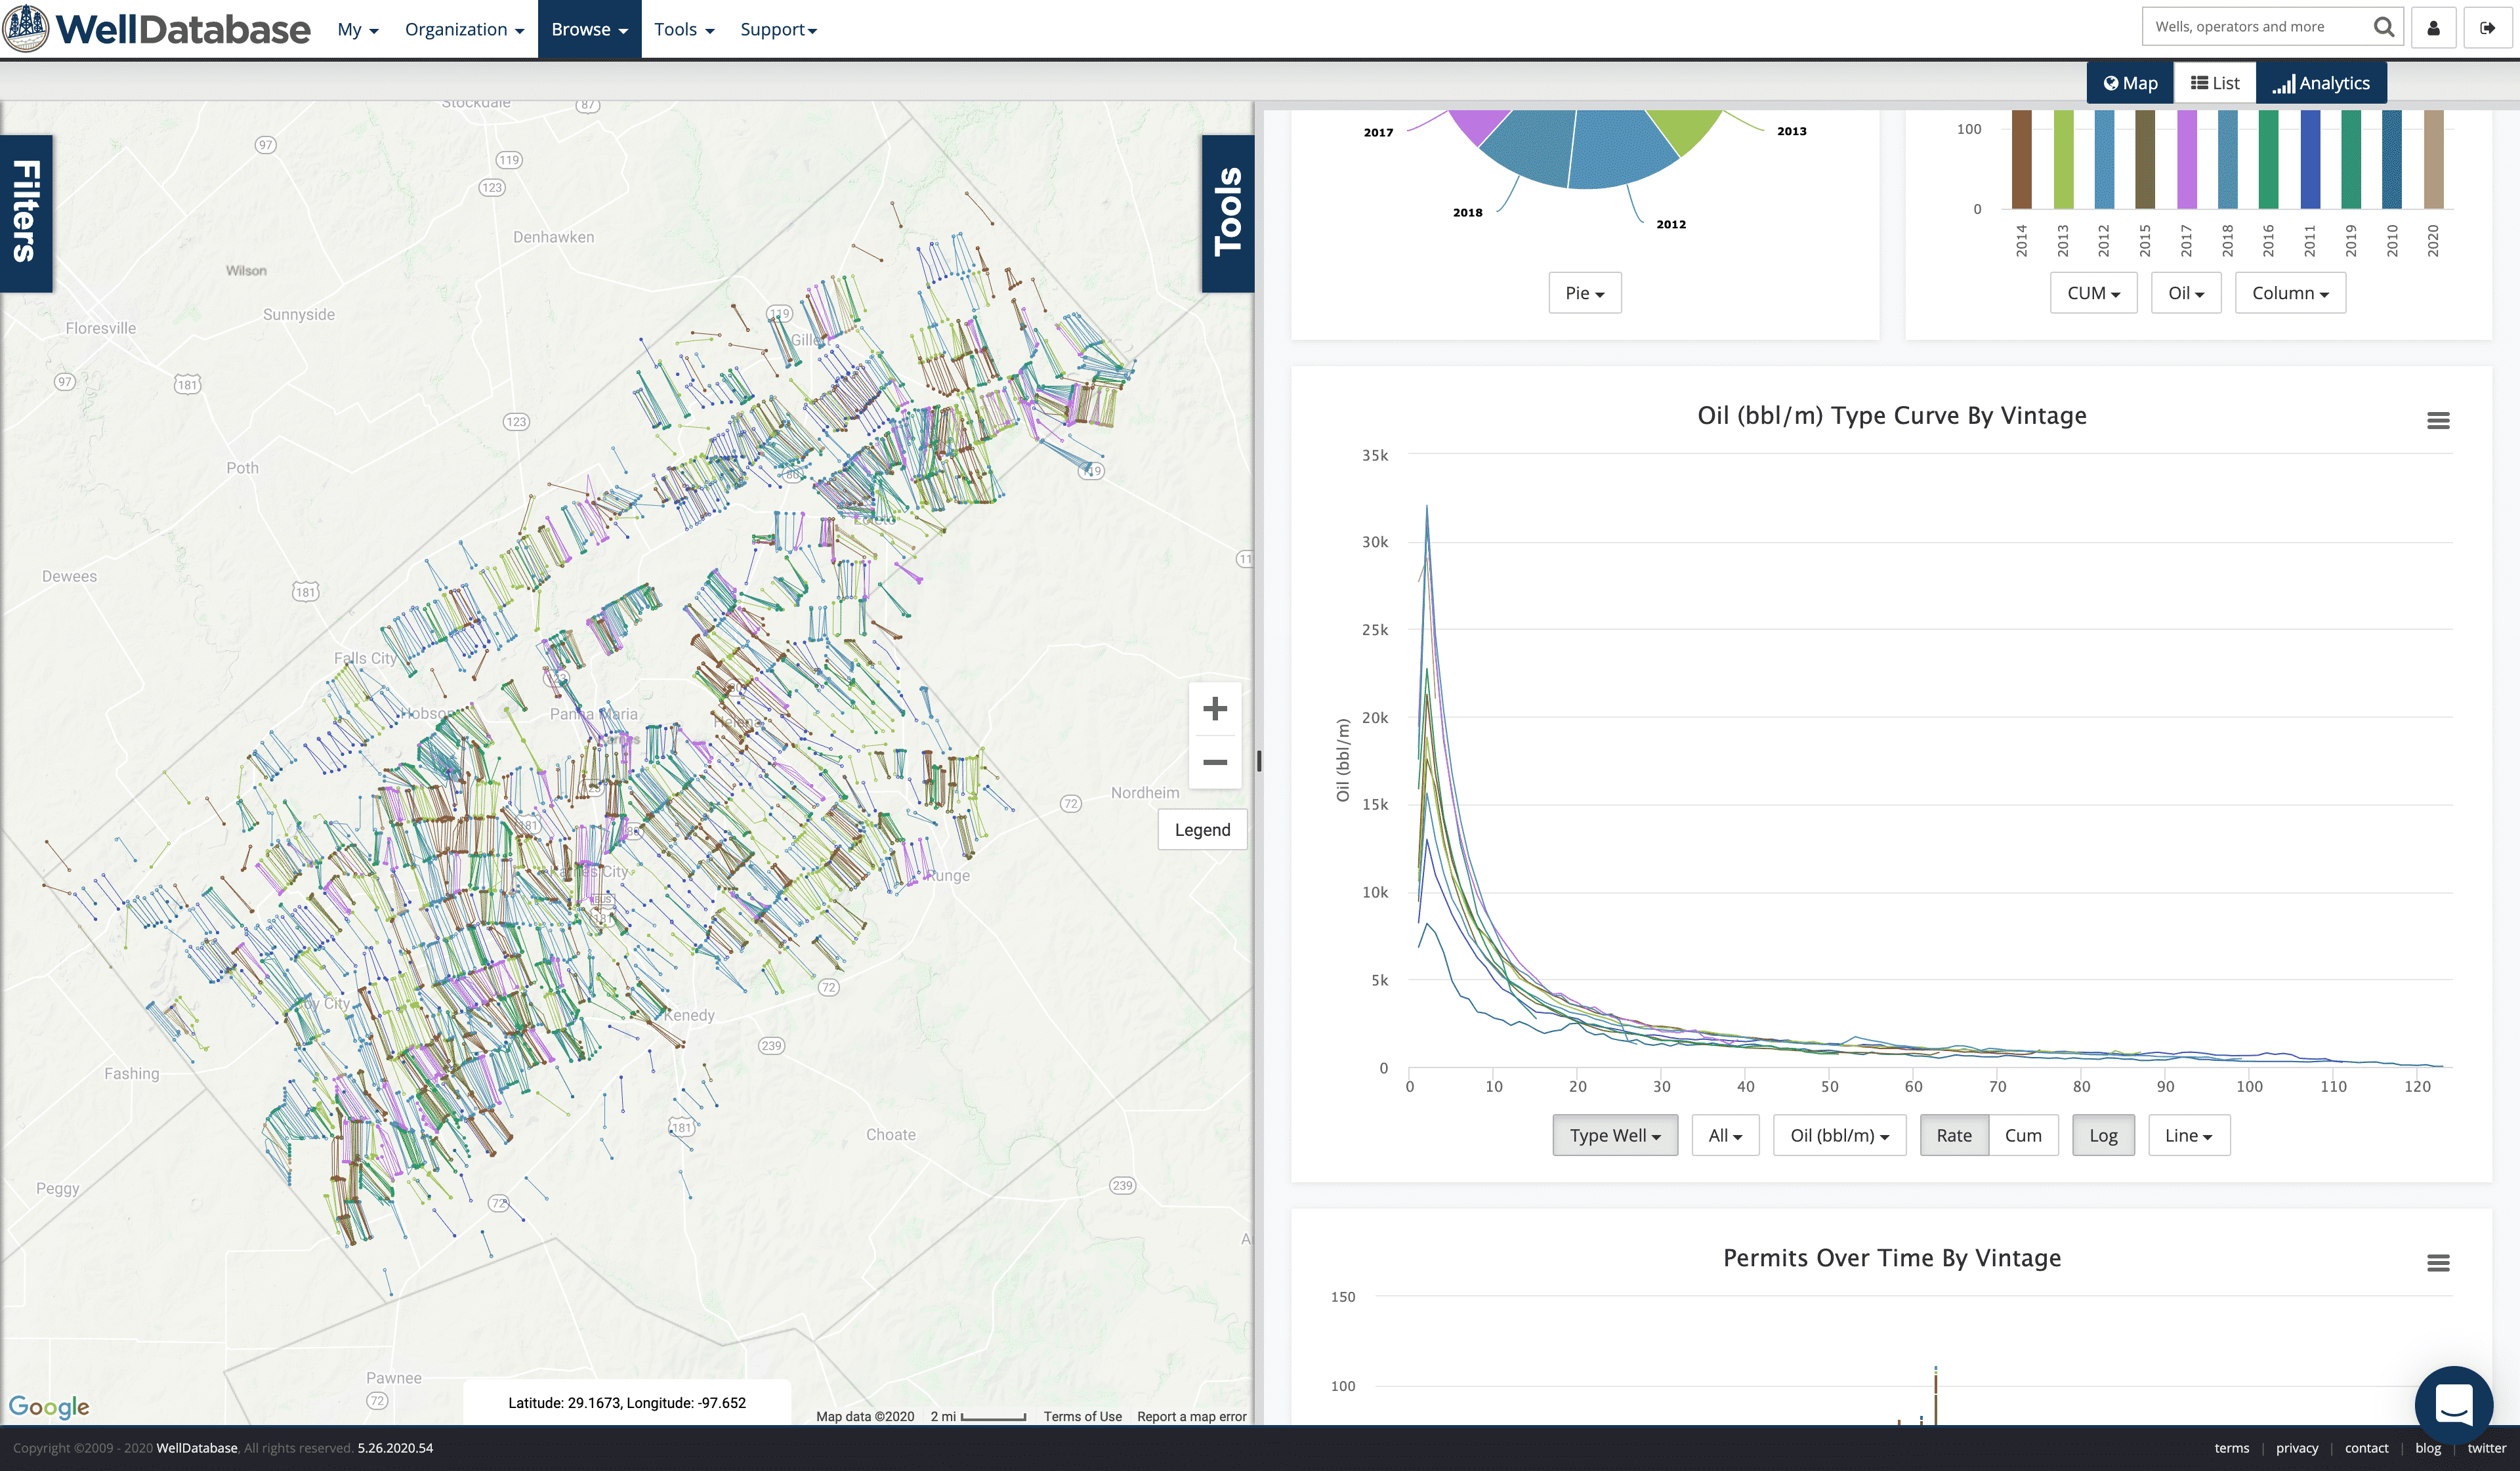The height and width of the screenshot is (1471, 2520).
Task: Zoom out on the map
Action: tap(1214, 762)
